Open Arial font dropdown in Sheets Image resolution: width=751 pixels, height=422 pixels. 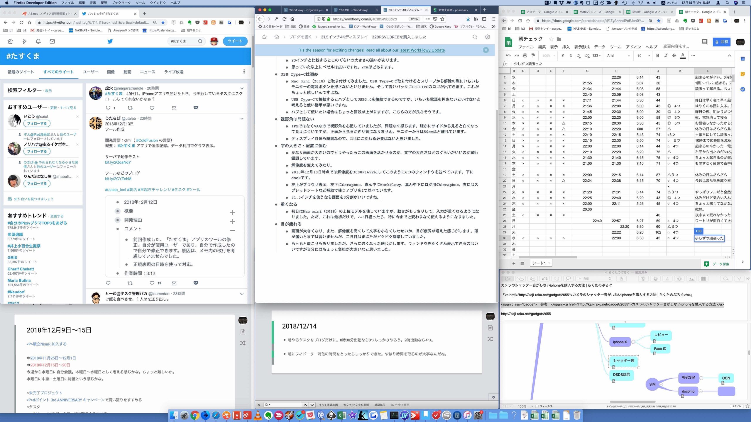click(x=618, y=55)
